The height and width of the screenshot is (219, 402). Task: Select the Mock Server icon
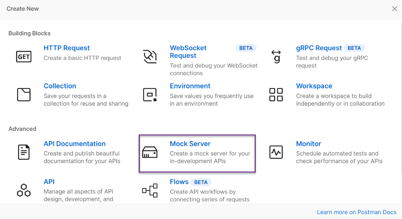[150, 152]
